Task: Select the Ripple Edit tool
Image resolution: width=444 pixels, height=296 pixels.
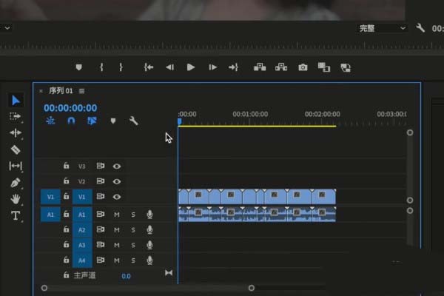Action: click(x=16, y=133)
